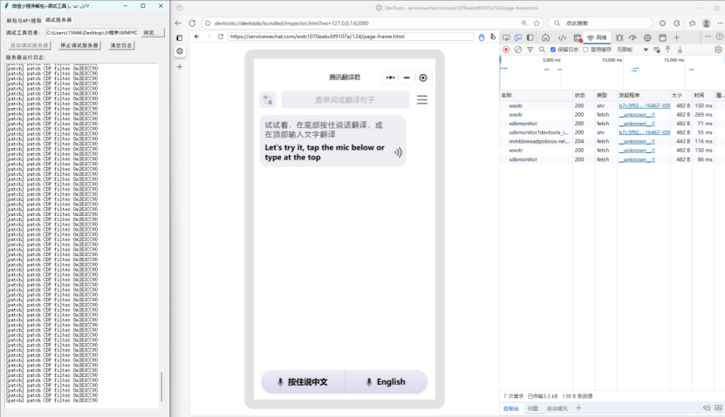
Task: Toggle device emulation icon in DevTools
Action: 518,37
